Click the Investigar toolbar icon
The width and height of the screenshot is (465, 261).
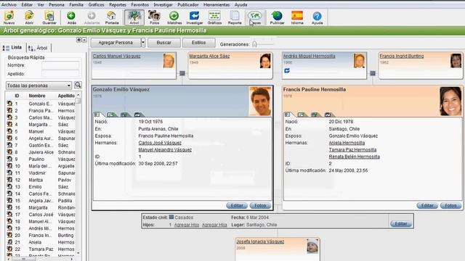(195, 17)
